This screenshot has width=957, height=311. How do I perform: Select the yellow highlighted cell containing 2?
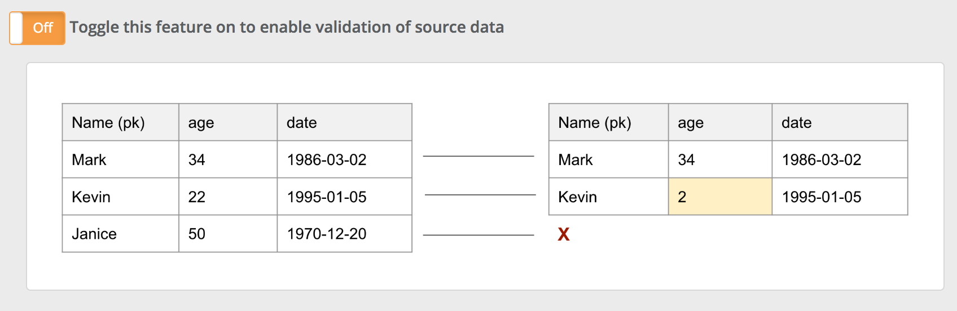tap(719, 197)
